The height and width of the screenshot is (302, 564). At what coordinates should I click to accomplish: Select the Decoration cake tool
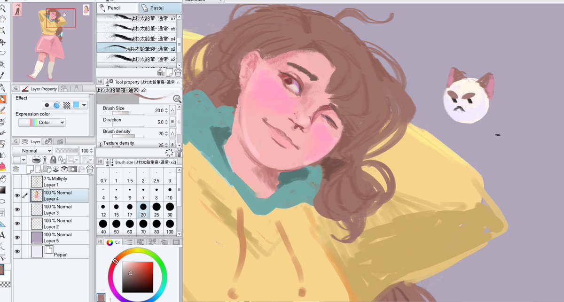(x=2, y=167)
